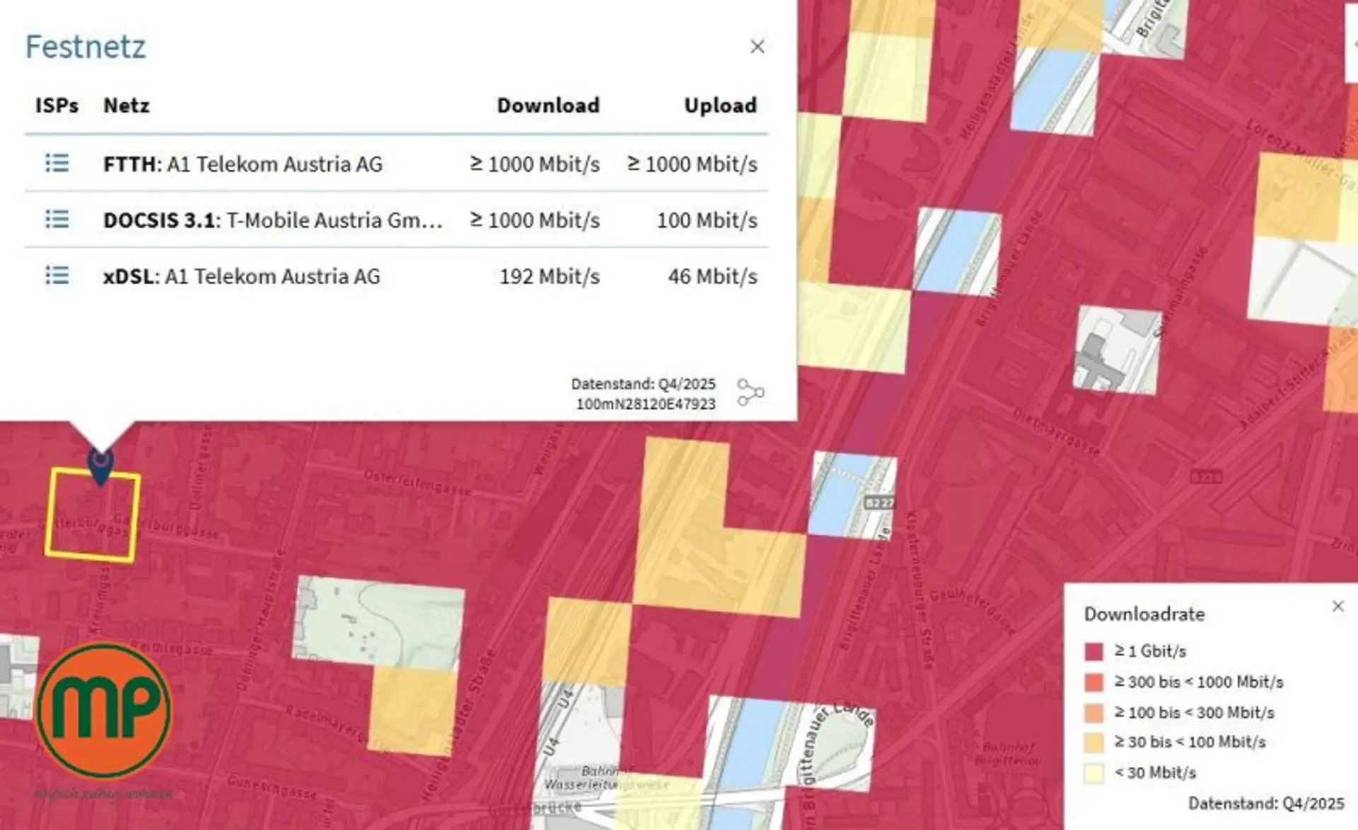The height and width of the screenshot is (830, 1358).
Task: Open ISP list for xDSL row
Action: (x=57, y=275)
